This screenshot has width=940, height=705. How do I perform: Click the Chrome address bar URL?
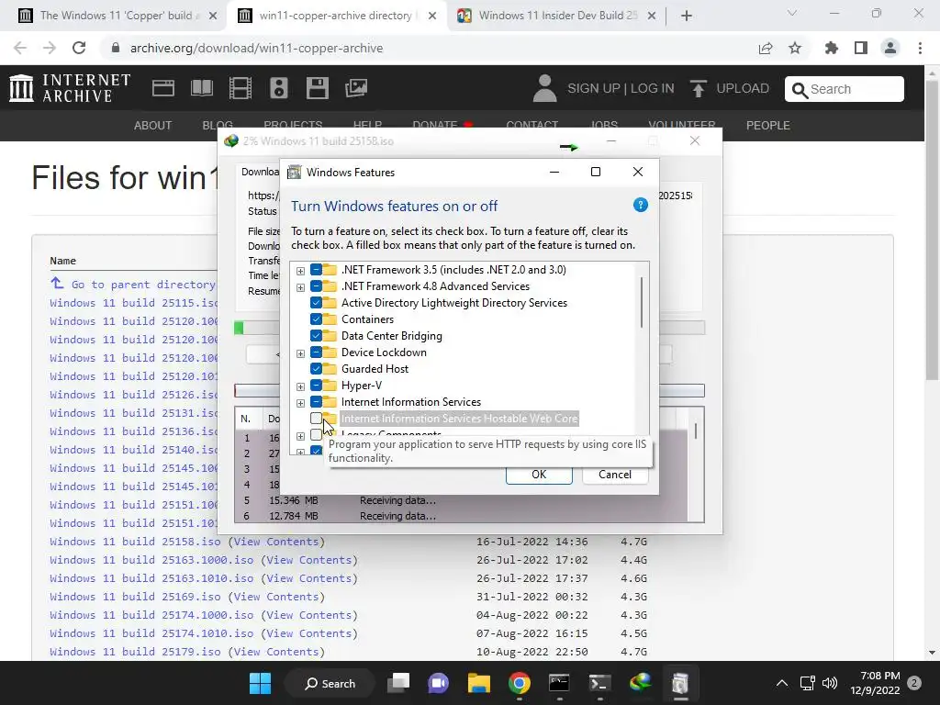point(257,48)
